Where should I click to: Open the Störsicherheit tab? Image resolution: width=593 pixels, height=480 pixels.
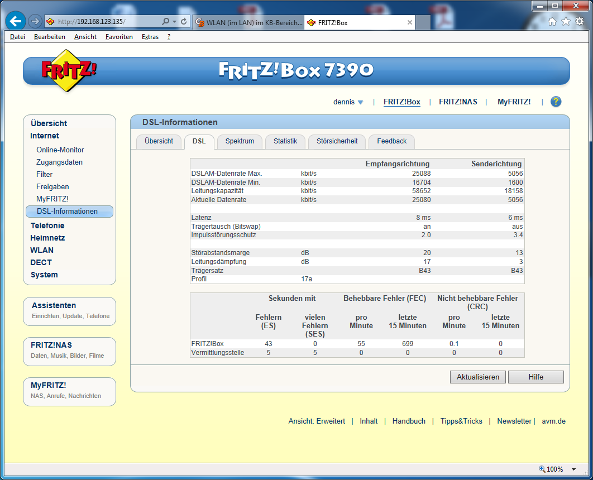tap(337, 141)
